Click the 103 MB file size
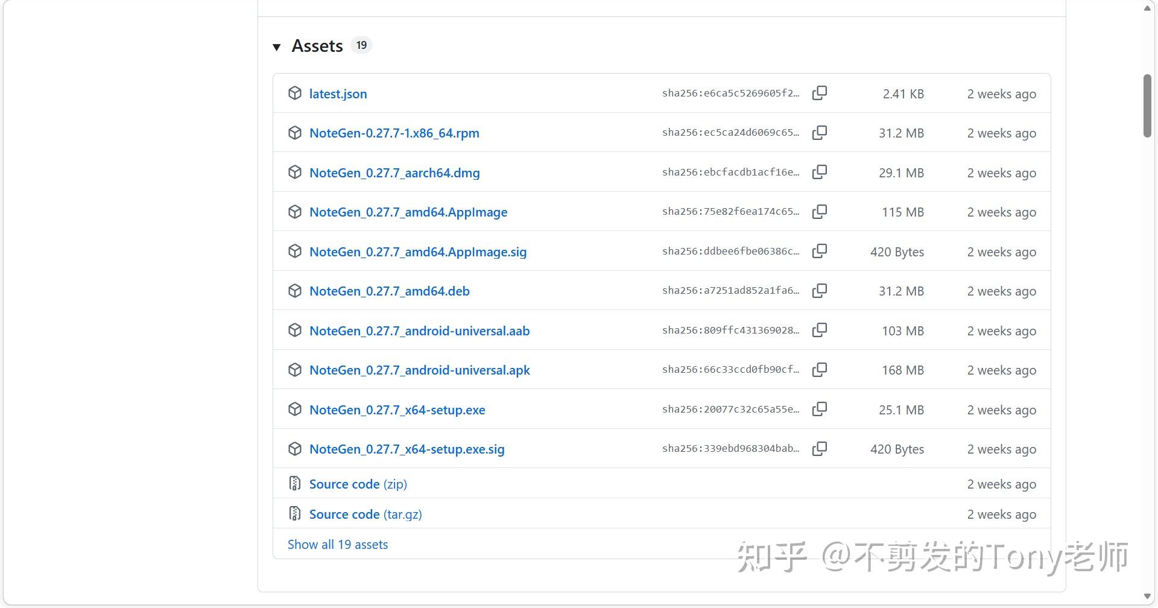 pyautogui.click(x=903, y=331)
